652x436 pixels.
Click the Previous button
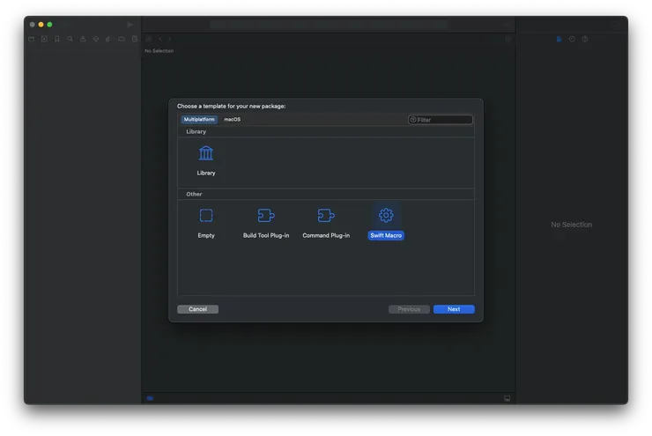[x=409, y=309]
